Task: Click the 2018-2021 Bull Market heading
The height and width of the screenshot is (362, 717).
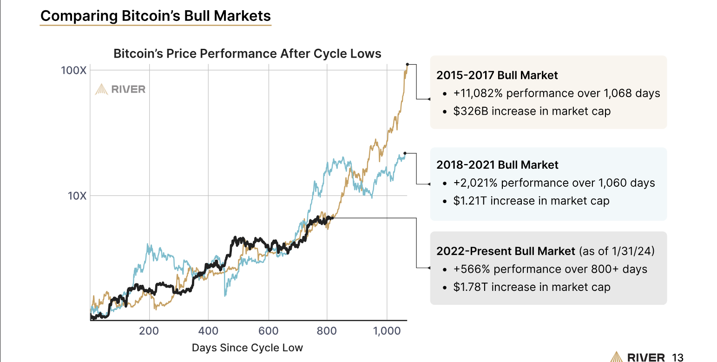Action: point(497,165)
